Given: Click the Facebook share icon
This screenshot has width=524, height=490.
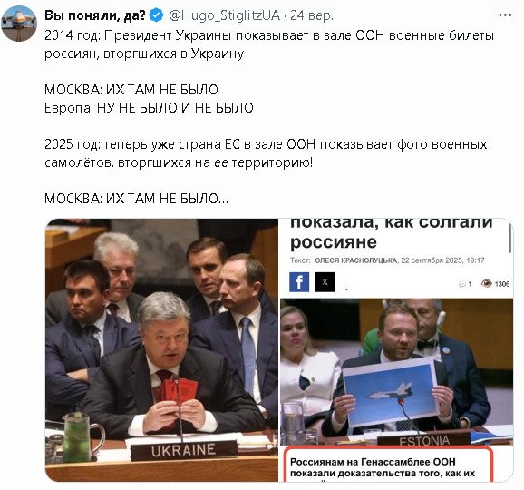Looking at the screenshot, I should (x=299, y=282).
